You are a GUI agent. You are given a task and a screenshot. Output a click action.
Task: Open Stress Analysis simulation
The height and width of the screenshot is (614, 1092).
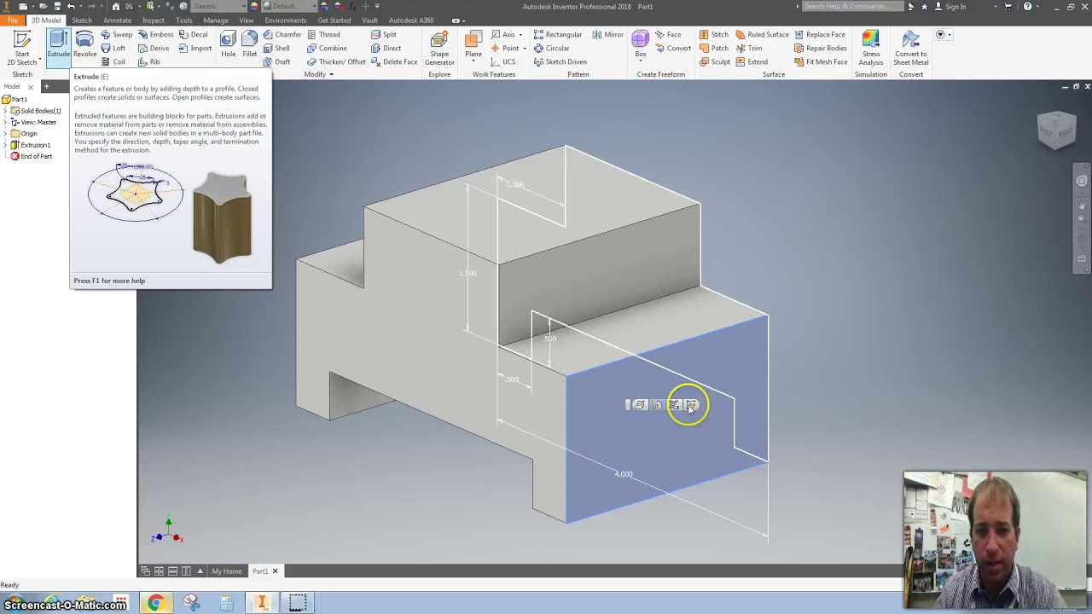pyautogui.click(x=870, y=48)
